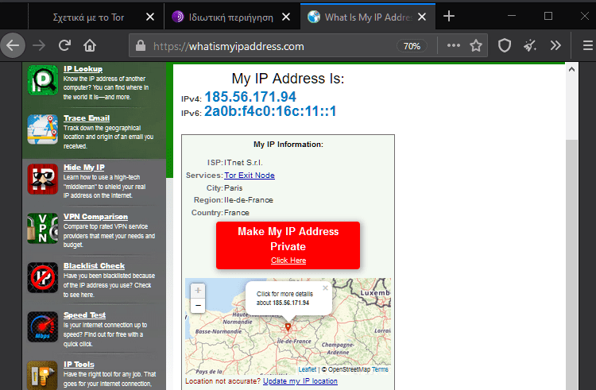Click the Trace Email map icon

click(x=43, y=129)
